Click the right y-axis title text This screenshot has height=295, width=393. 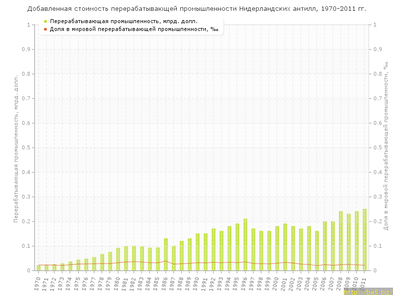(385, 147)
